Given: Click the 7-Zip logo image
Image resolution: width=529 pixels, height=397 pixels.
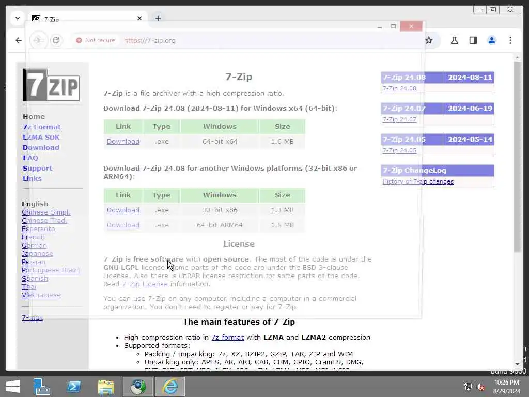Looking at the screenshot, I should (x=51, y=85).
